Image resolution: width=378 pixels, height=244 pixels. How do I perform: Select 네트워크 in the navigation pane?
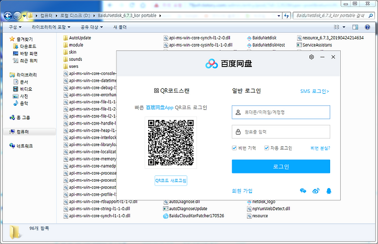[21, 146]
